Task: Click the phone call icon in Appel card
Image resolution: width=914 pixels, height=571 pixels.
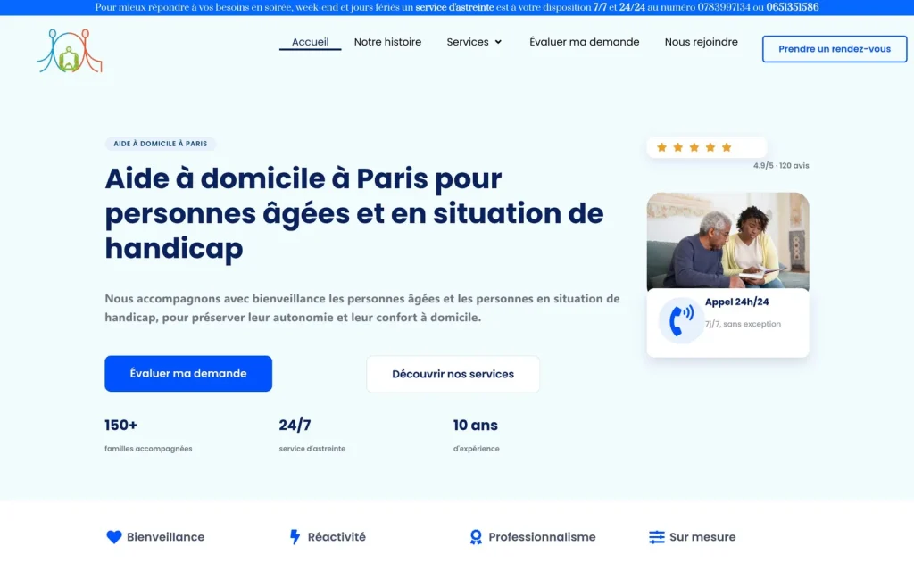Action: coord(681,320)
